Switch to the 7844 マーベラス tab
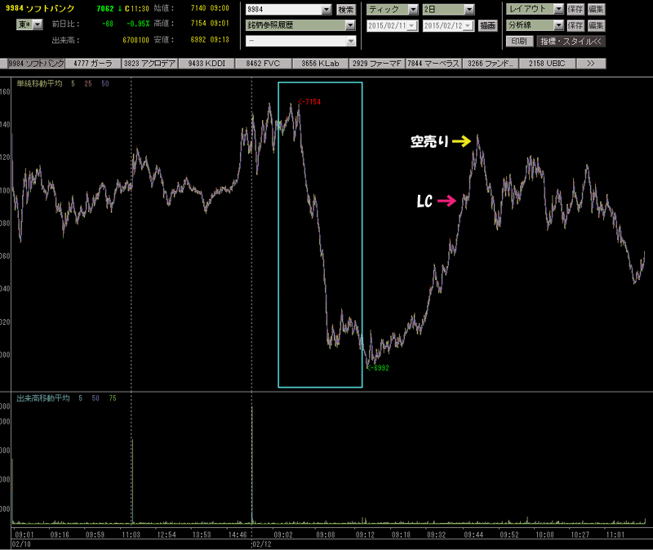 pos(433,64)
